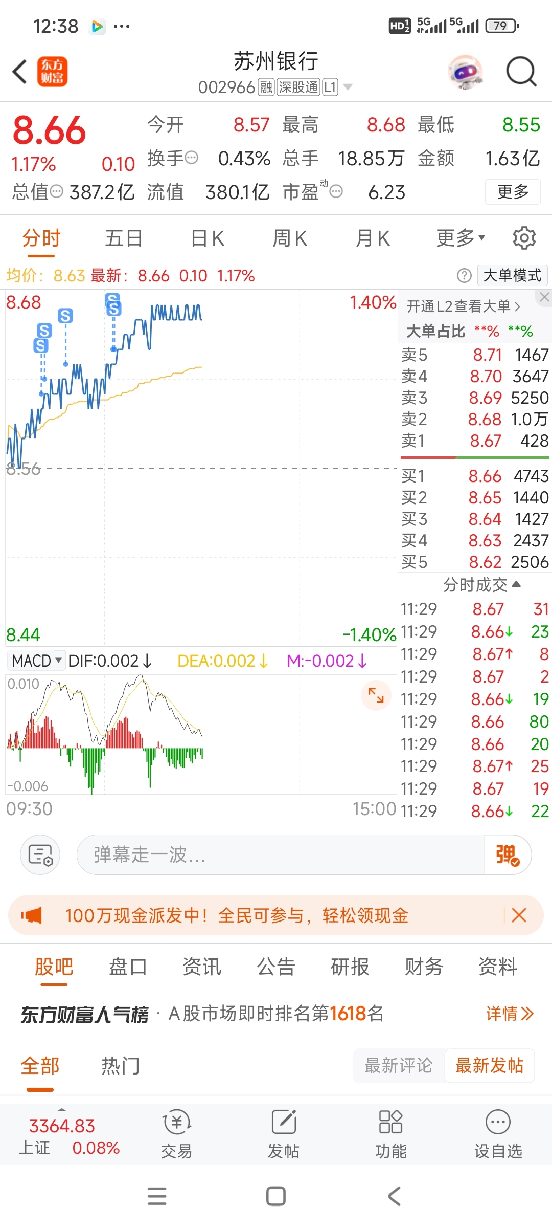Open the 东方财富 logo home
The image size is (552, 1228).
[x=52, y=72]
